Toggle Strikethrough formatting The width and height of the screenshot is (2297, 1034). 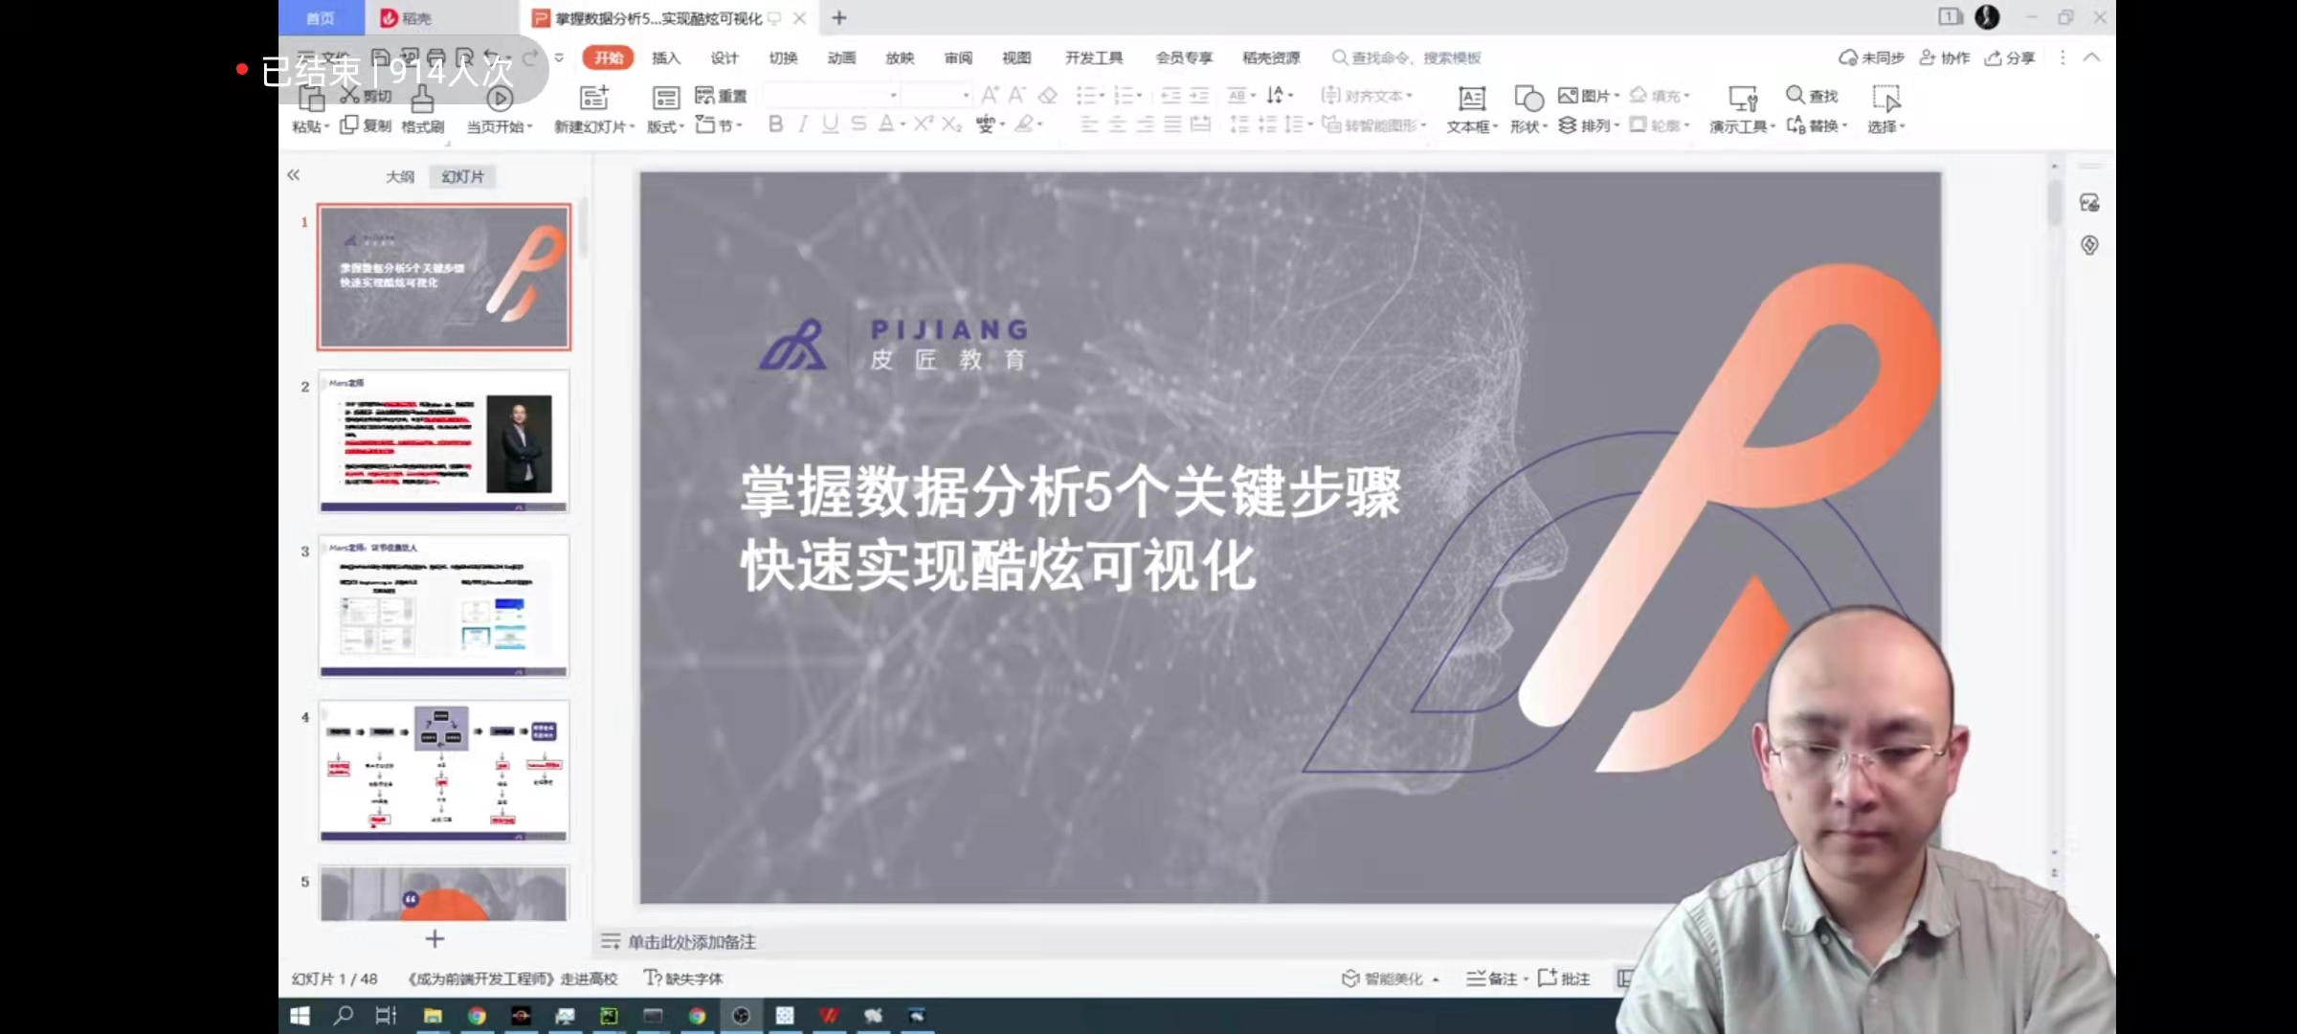tap(859, 124)
